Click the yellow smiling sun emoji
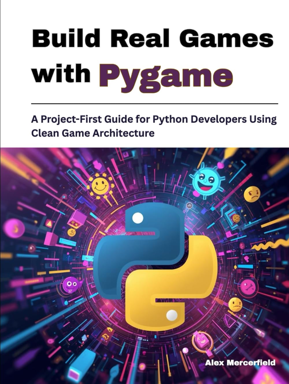Screen dimensions: 289x384 click(100, 185)
